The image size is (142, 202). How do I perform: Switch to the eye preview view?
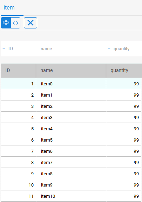[6, 23]
